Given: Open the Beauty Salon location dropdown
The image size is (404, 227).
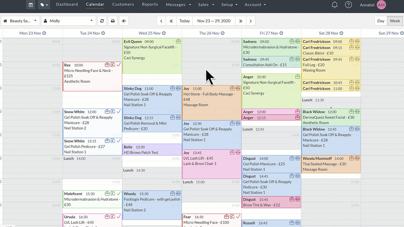Looking at the screenshot, I should pos(21,21).
